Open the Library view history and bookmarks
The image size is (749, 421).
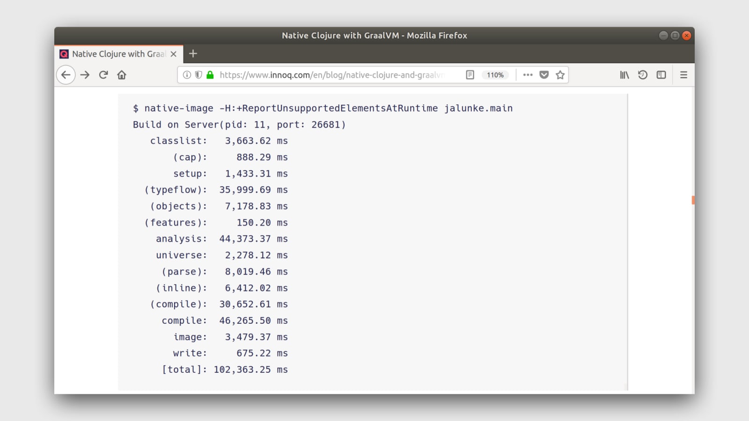(624, 75)
